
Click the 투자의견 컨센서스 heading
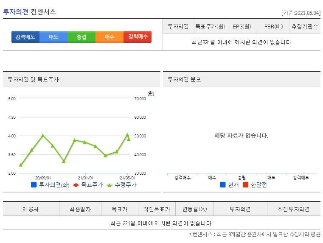[x=29, y=12]
